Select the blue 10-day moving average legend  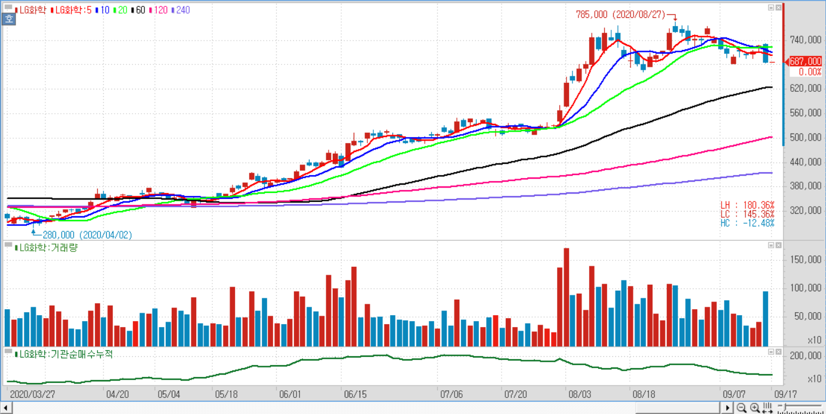[103, 10]
